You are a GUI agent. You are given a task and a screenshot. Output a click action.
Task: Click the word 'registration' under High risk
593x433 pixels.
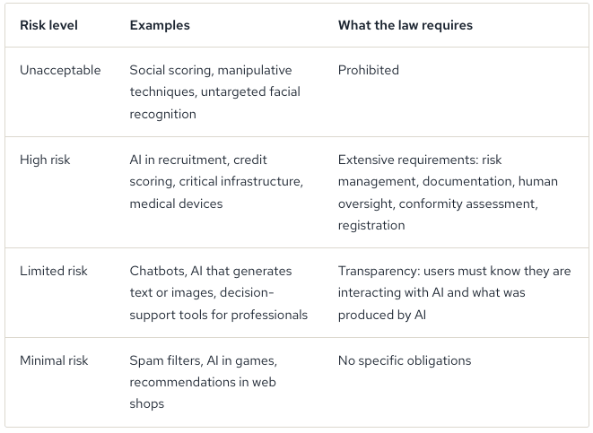(371, 226)
